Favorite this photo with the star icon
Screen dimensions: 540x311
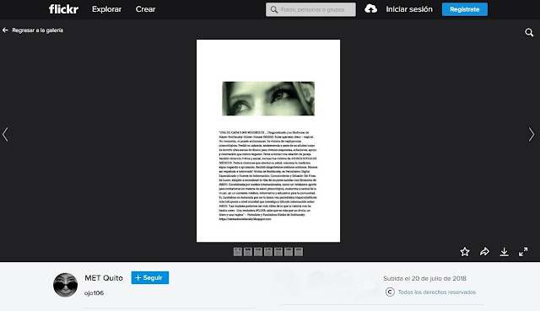(465, 252)
